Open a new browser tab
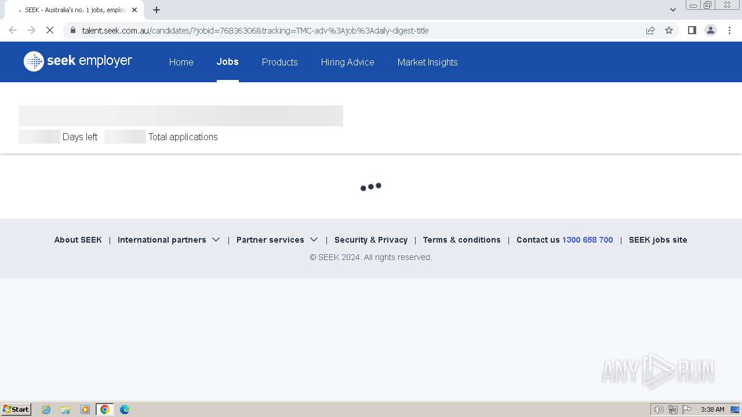Image resolution: width=742 pixels, height=417 pixels. point(156,10)
